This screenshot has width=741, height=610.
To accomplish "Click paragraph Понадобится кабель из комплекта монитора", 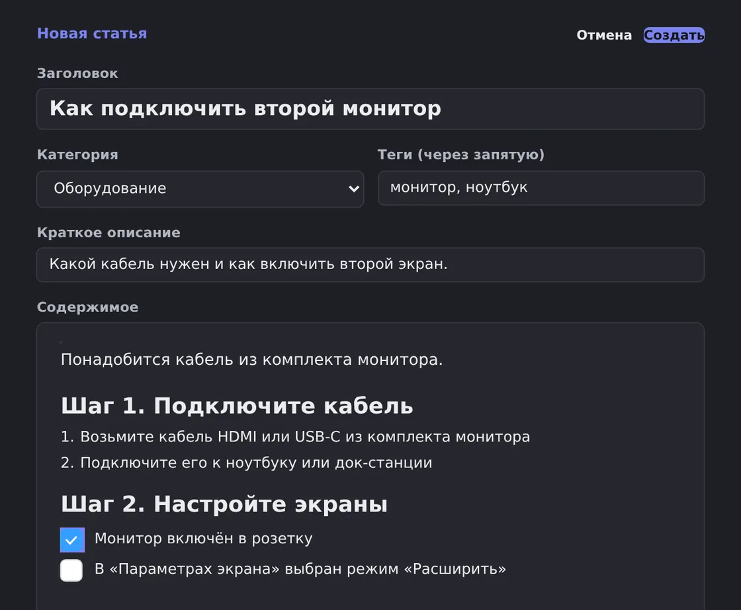I will point(252,360).
